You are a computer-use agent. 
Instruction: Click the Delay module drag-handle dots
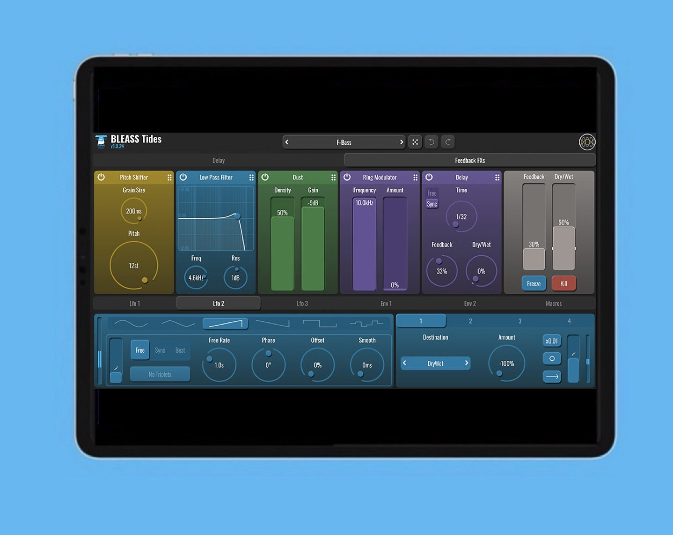497,178
